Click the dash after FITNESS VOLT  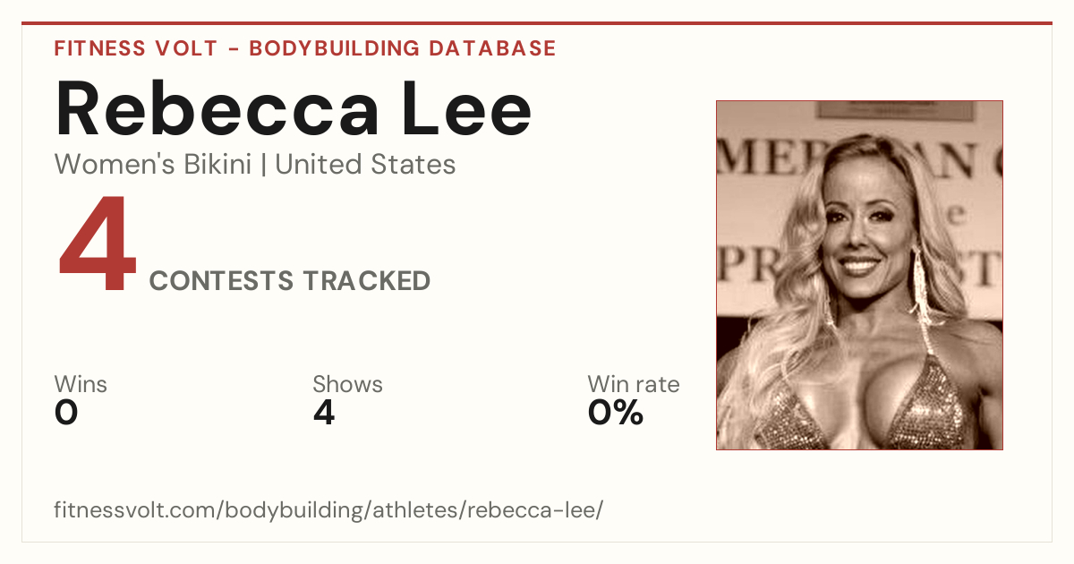tap(233, 49)
